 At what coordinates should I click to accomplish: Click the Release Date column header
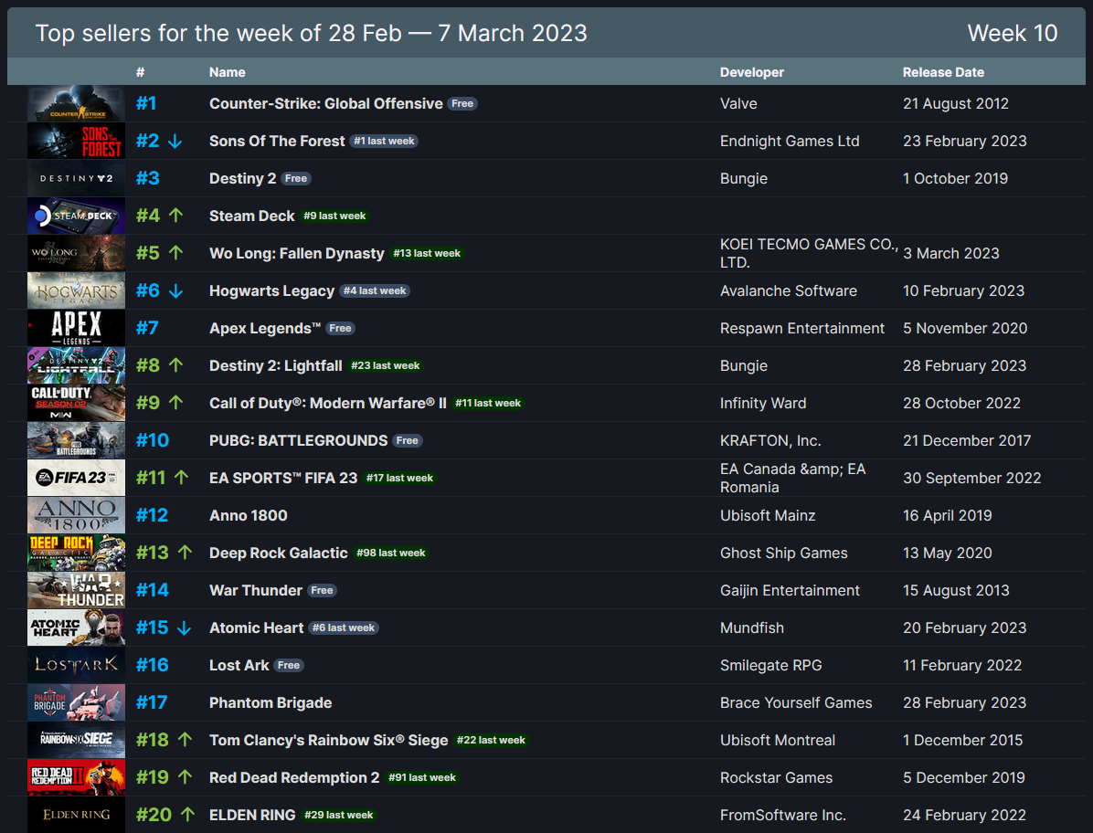[x=943, y=72]
